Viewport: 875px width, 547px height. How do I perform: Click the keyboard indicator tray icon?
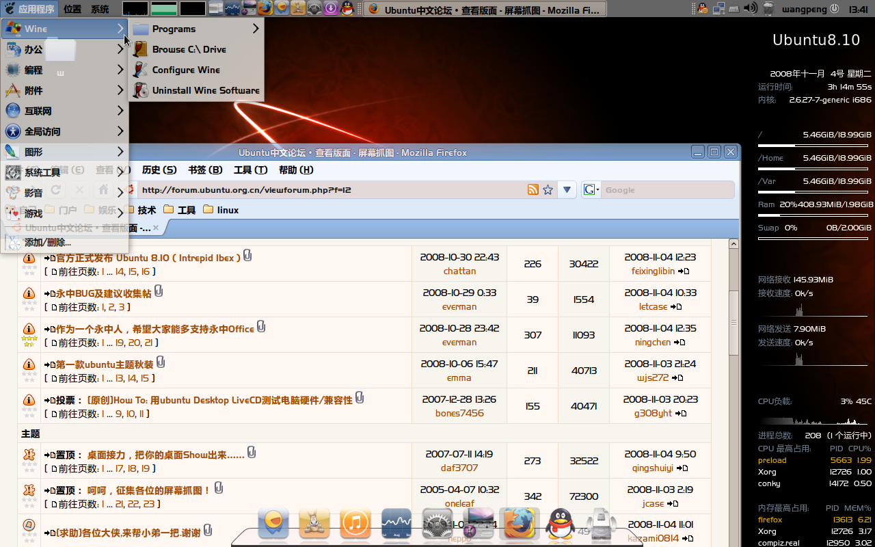tap(733, 9)
